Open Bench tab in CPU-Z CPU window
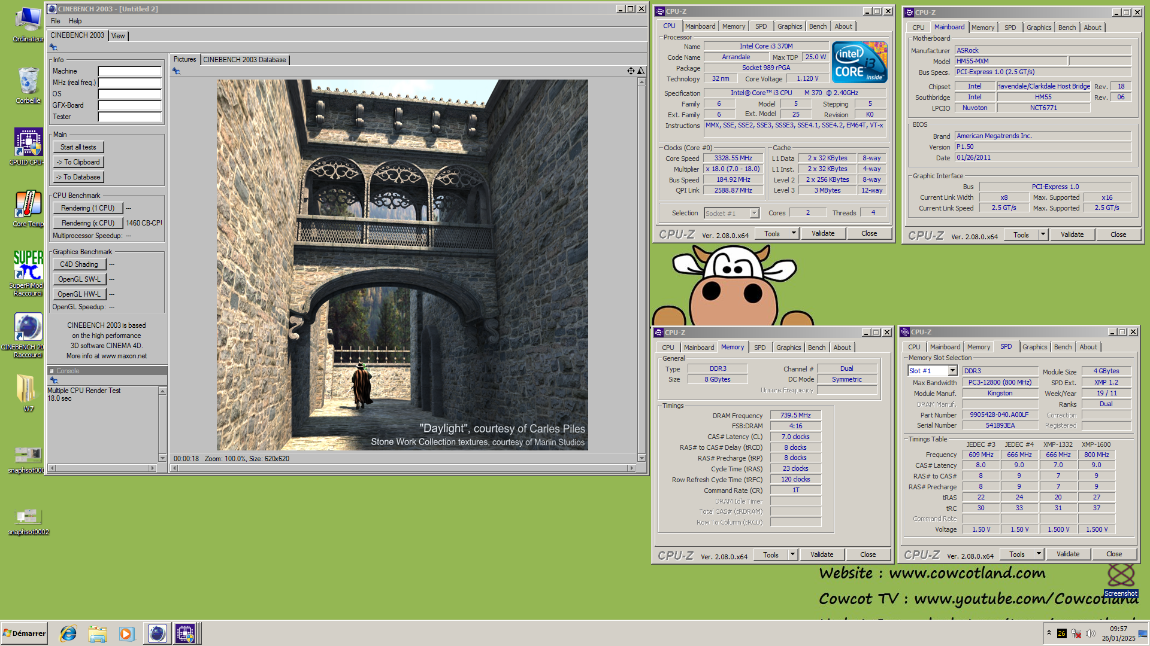Viewport: 1150px width, 646px height. coord(818,26)
